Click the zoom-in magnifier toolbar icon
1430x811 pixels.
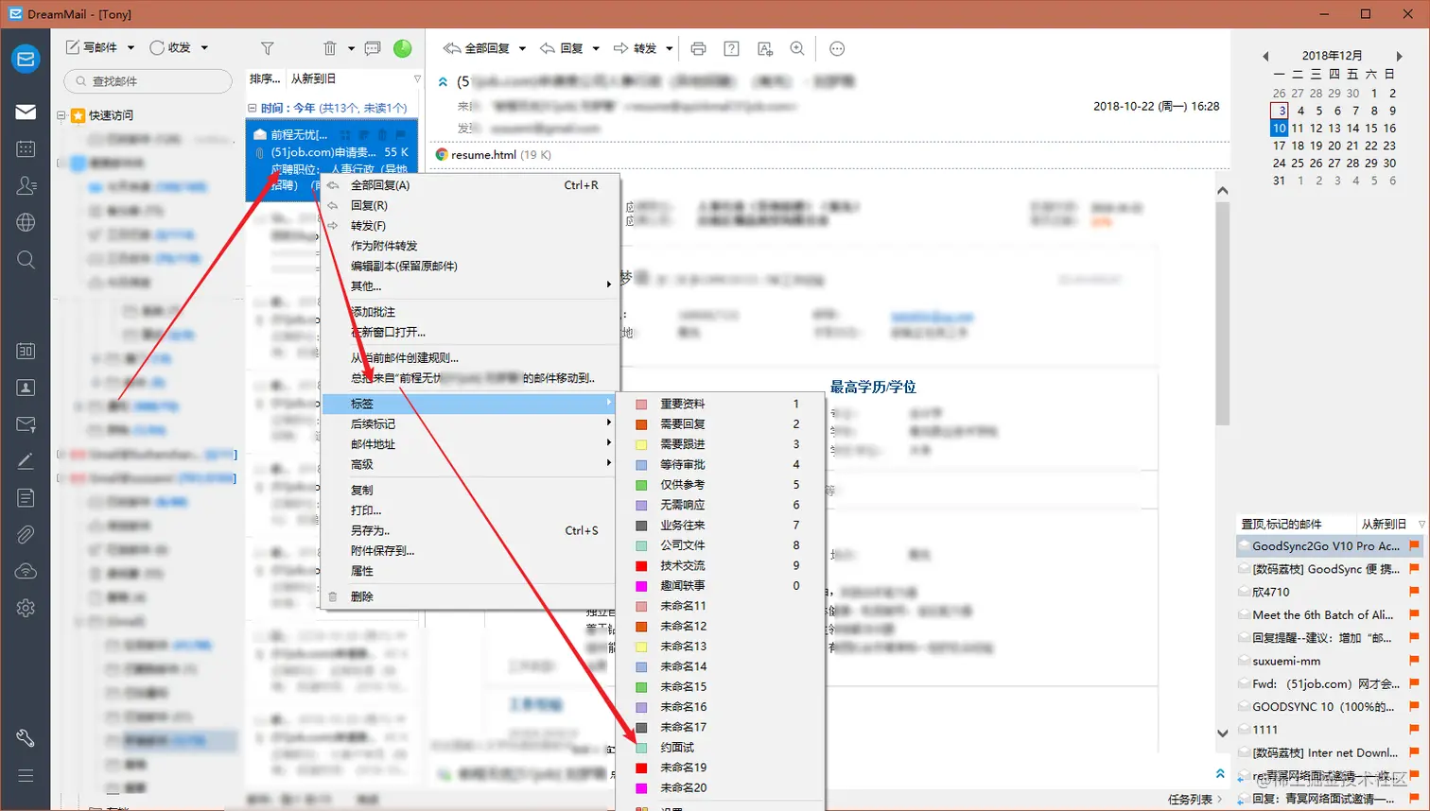point(797,48)
